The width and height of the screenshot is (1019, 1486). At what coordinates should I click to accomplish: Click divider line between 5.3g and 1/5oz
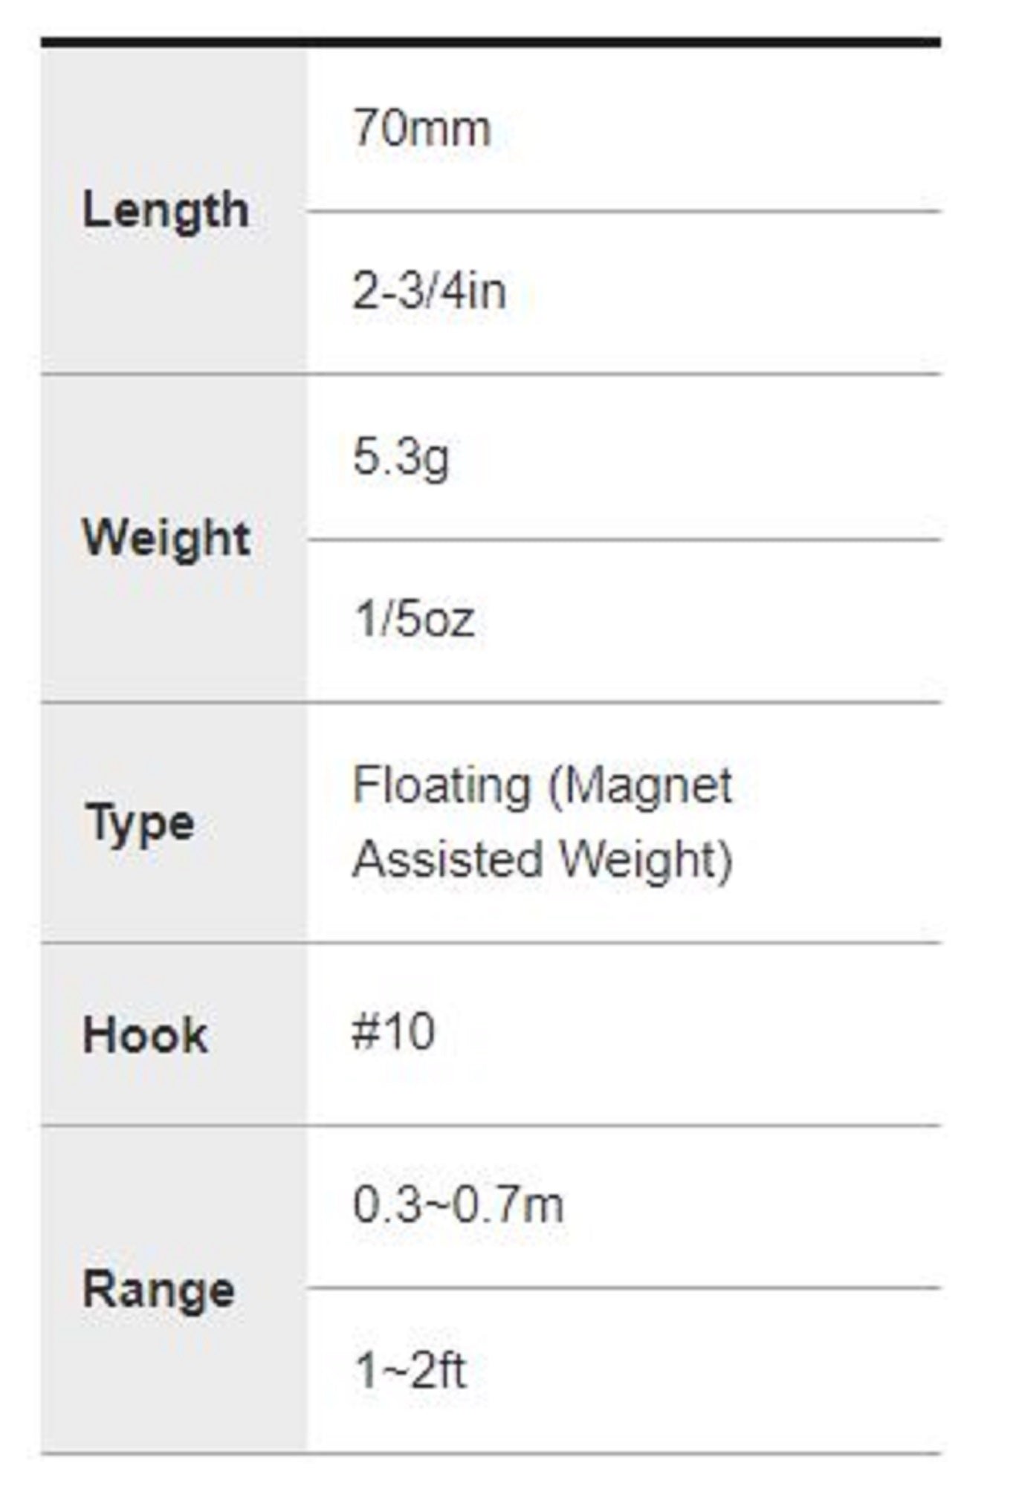coord(624,540)
